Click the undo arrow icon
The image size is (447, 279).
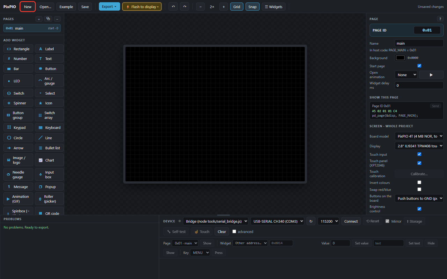173,7
